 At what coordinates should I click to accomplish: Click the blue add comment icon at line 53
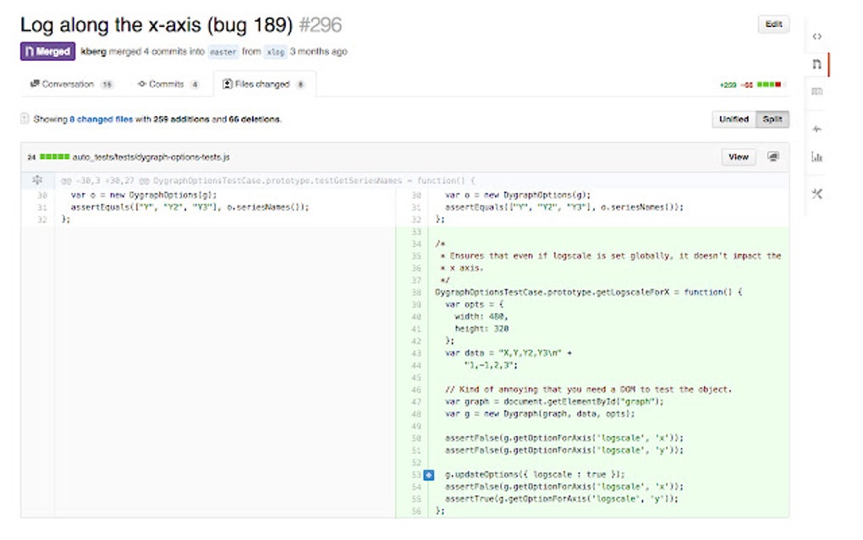(x=429, y=475)
